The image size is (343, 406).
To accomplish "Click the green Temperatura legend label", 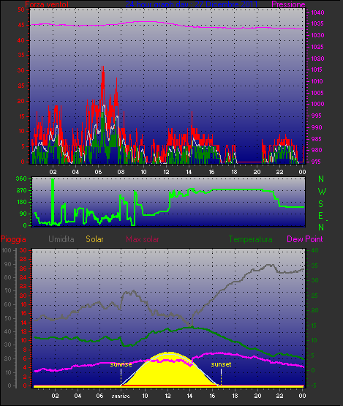I will pyautogui.click(x=250, y=239).
